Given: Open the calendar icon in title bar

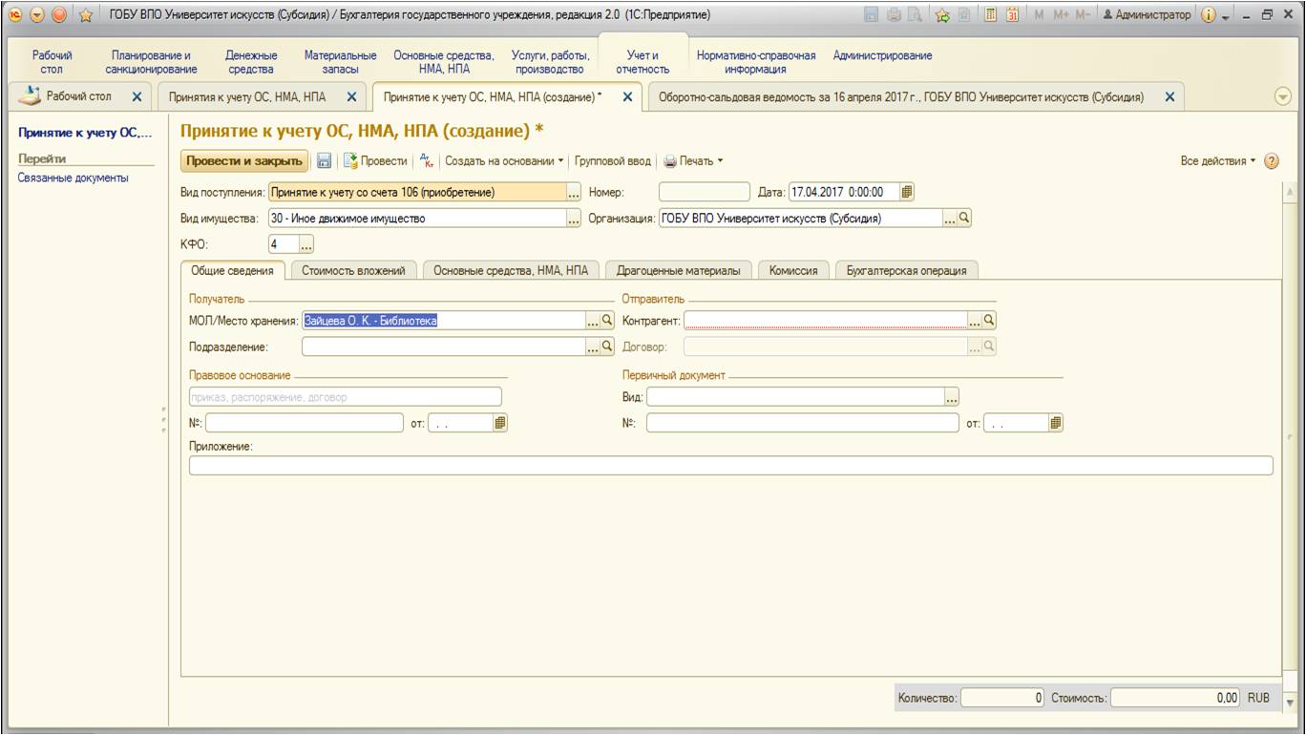Looking at the screenshot, I should click(1012, 15).
